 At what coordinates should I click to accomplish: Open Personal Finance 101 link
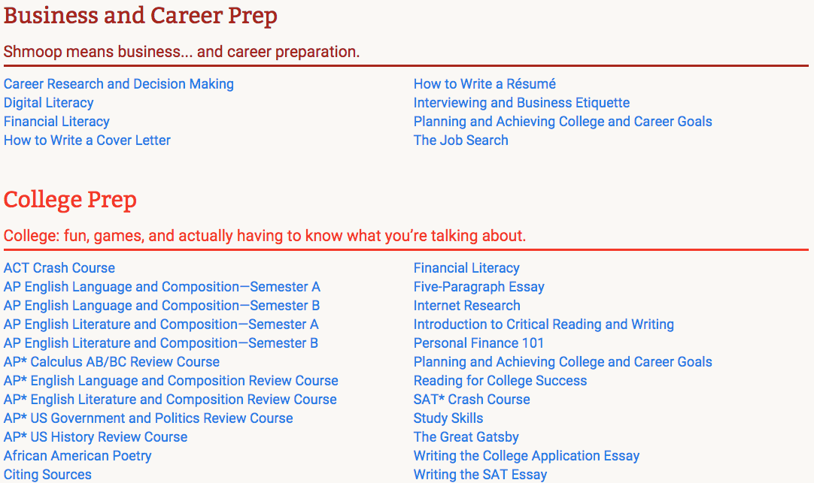click(478, 343)
